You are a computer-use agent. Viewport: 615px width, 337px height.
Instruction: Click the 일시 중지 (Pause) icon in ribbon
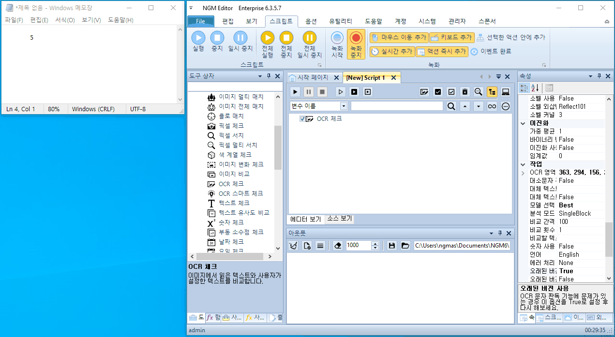240,38
